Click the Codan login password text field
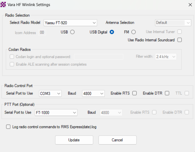Viewport: 195px width, 152px height. (99, 57)
